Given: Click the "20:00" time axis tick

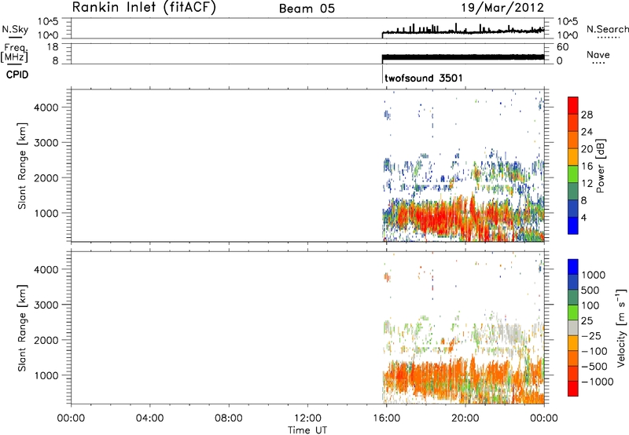Looking at the screenshot, I should point(465,419).
